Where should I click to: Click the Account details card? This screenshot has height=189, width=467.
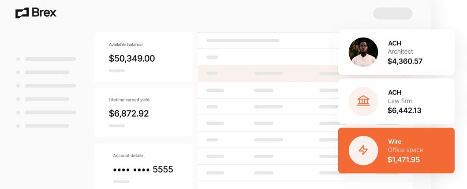143,166
